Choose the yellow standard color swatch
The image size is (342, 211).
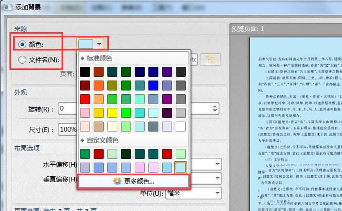coord(112,113)
